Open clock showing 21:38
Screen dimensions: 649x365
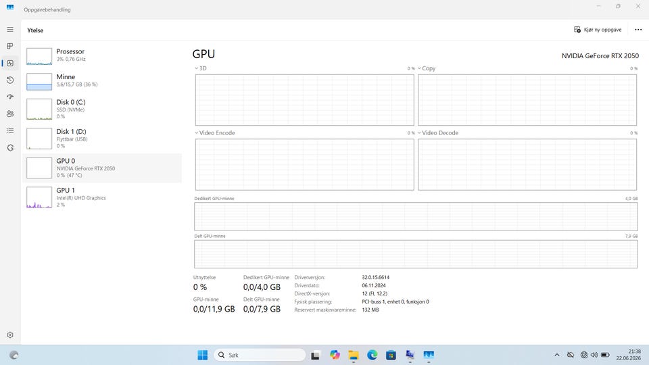628,355
